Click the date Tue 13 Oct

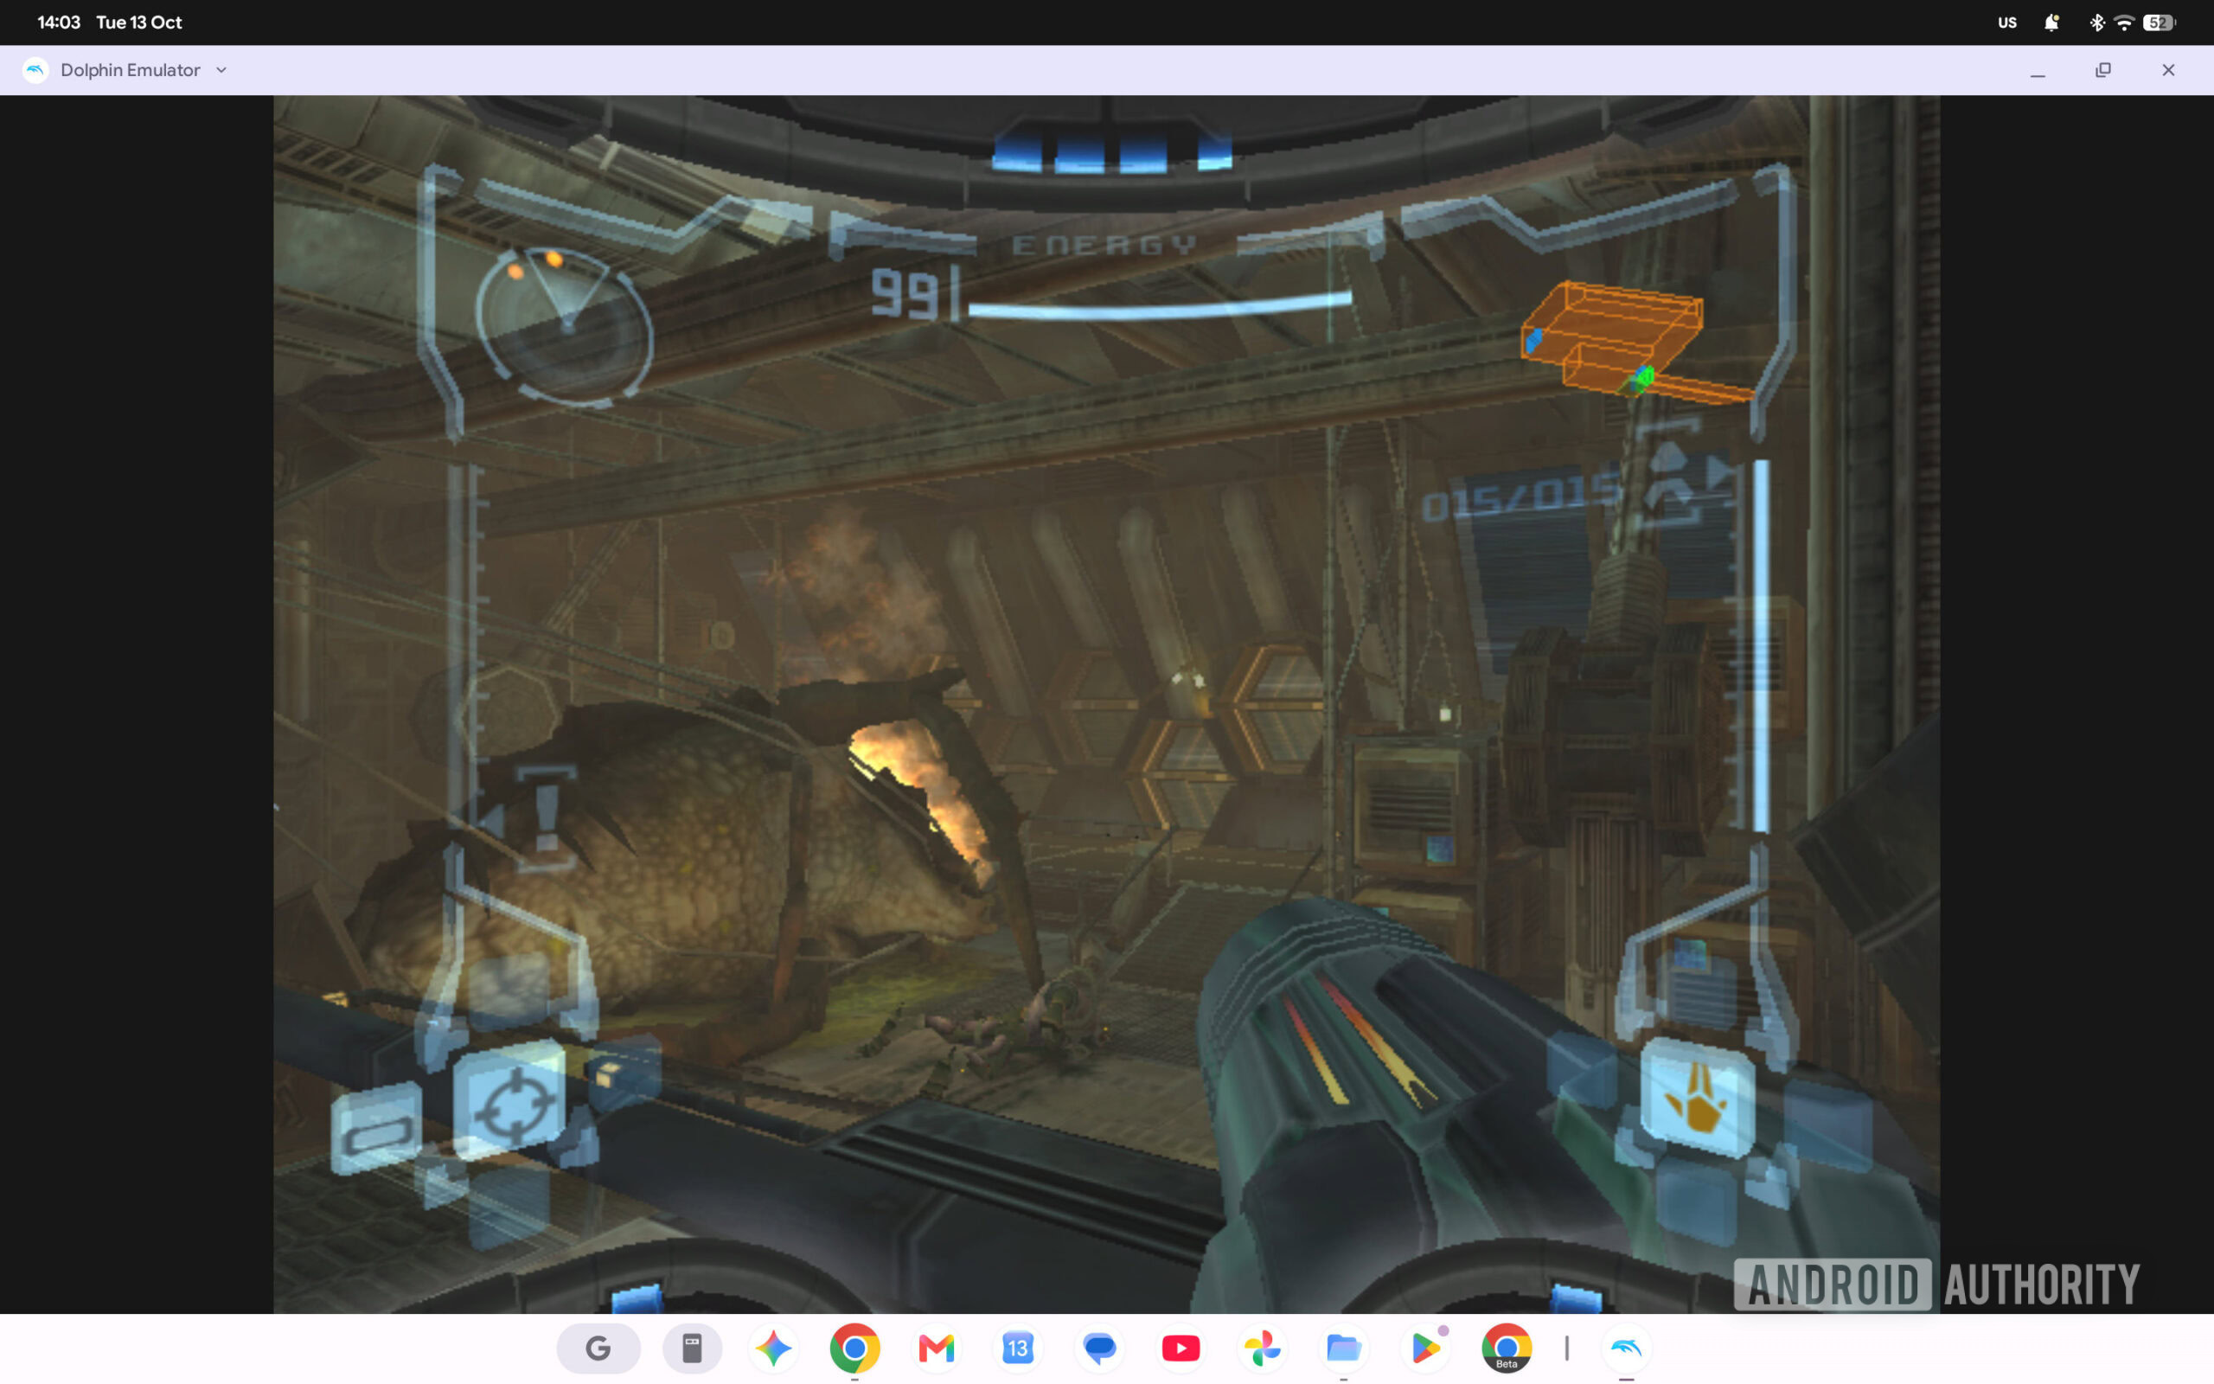pos(139,22)
